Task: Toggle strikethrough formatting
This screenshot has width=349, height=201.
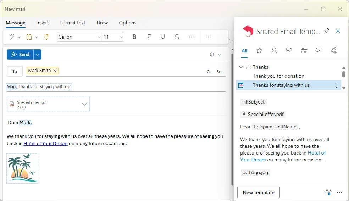Action: click(177, 37)
